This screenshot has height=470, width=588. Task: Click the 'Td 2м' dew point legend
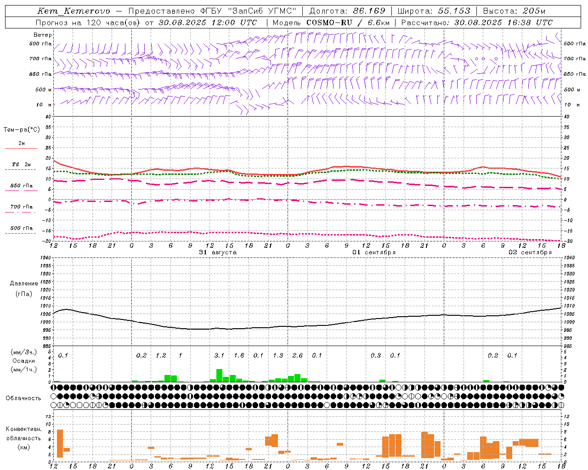click(x=22, y=164)
